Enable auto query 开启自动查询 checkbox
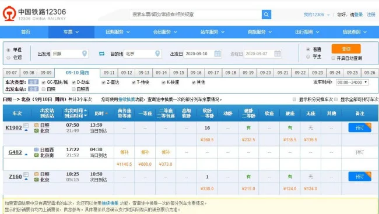 click(x=334, y=58)
